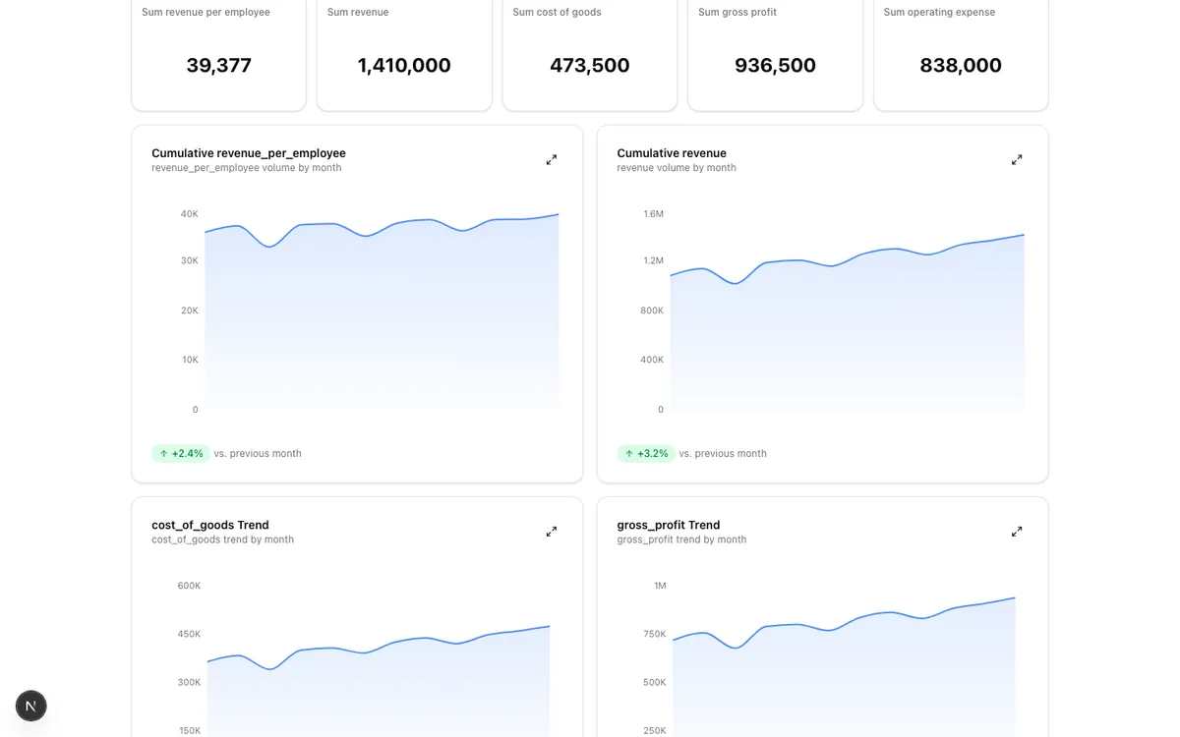Select the Sum revenue per employee KPI card
The image size is (1180, 737).
tap(218, 54)
